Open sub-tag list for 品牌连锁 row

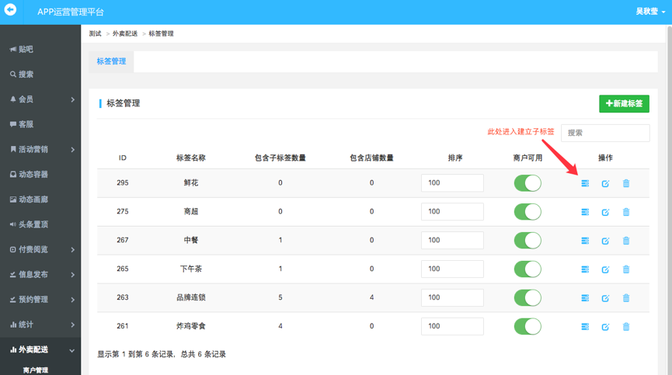point(585,298)
